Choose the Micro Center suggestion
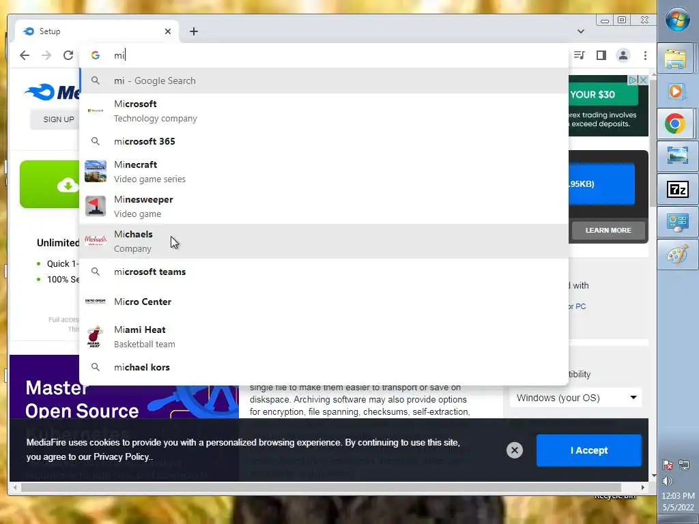 point(324,302)
